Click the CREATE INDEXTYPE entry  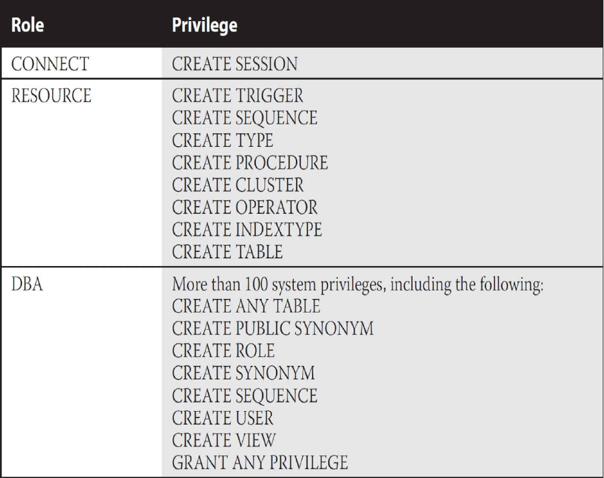(246, 229)
